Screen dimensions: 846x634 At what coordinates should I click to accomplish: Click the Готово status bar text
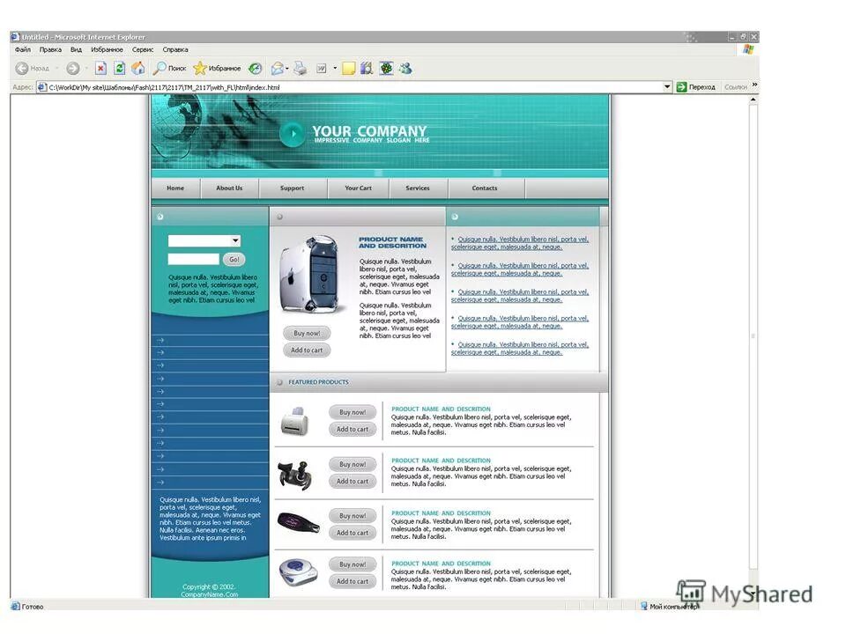pyautogui.click(x=33, y=607)
